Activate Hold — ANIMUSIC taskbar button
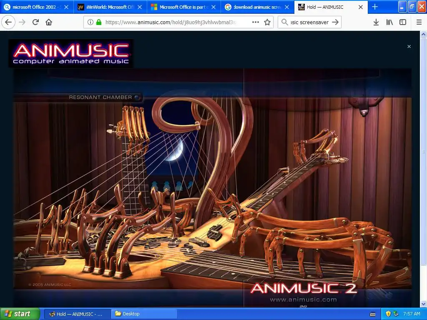The width and height of the screenshot is (427, 320). click(x=77, y=314)
